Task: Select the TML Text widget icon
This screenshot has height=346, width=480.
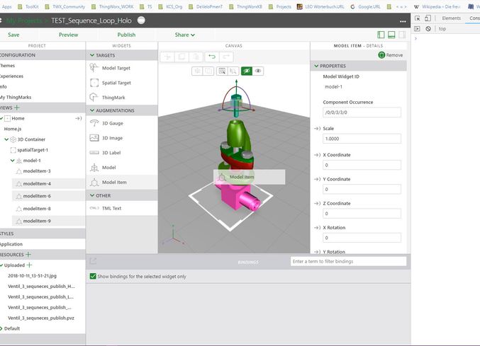Action: (94, 208)
